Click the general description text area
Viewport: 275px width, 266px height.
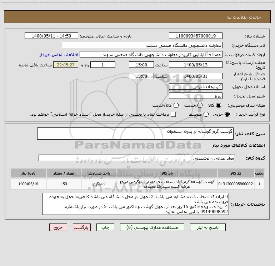coord(135,134)
